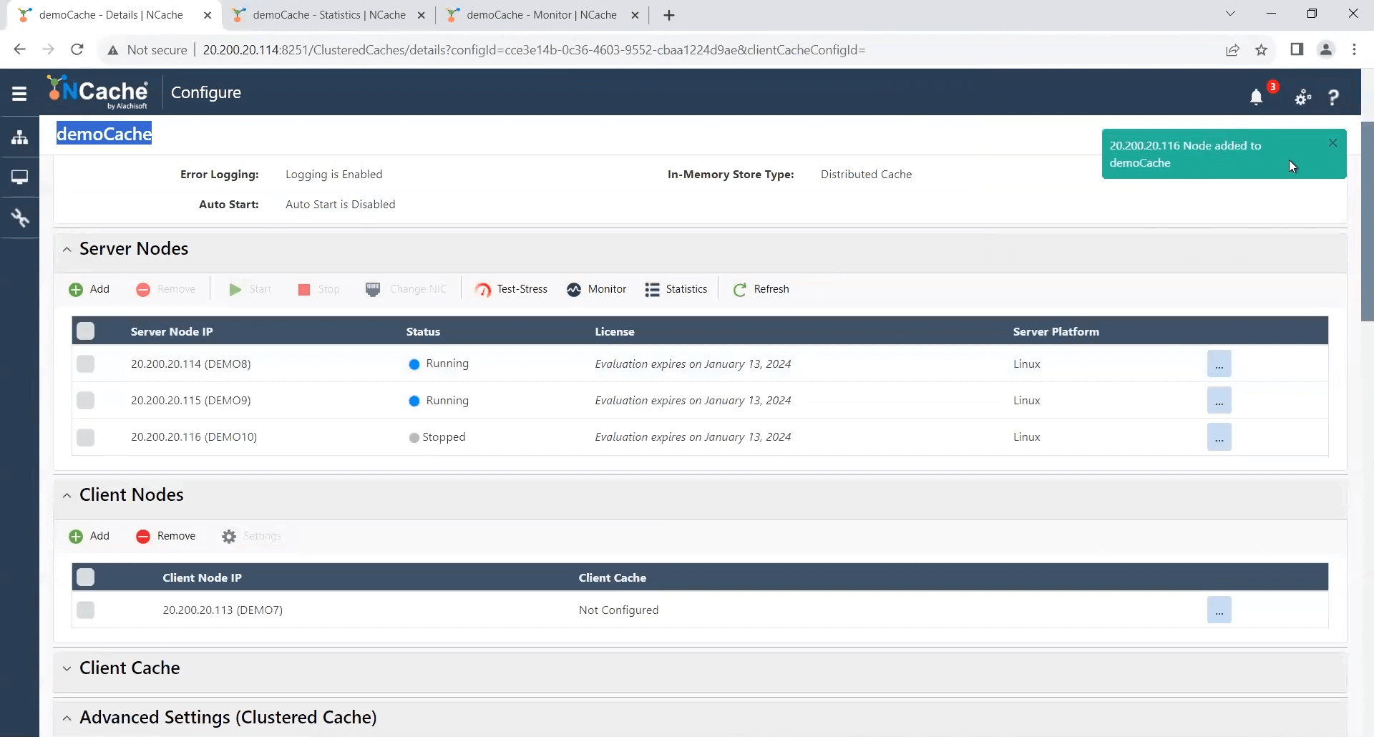Open Monitor from Server Nodes toolbar

(x=597, y=289)
